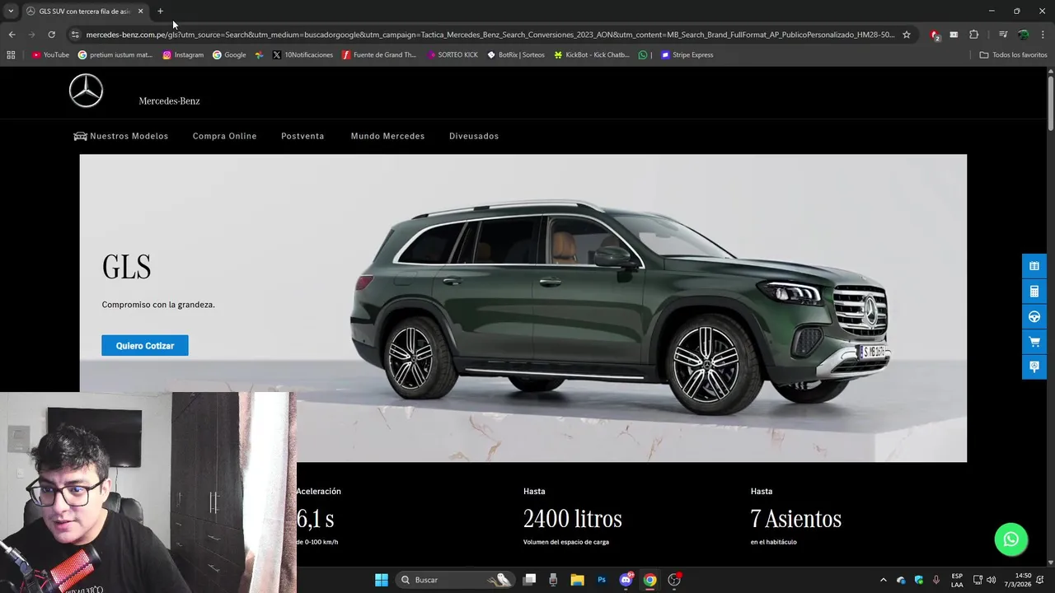The height and width of the screenshot is (593, 1055).
Task: Click the address bar URL field
Action: point(490,35)
